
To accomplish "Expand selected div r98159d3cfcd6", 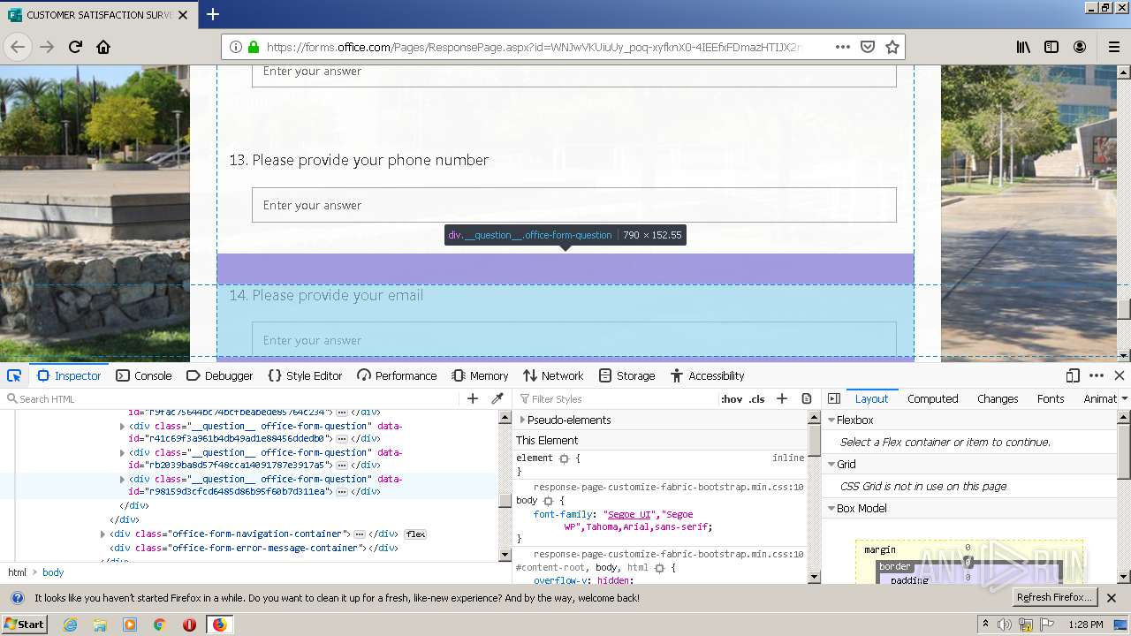I will click(122, 479).
